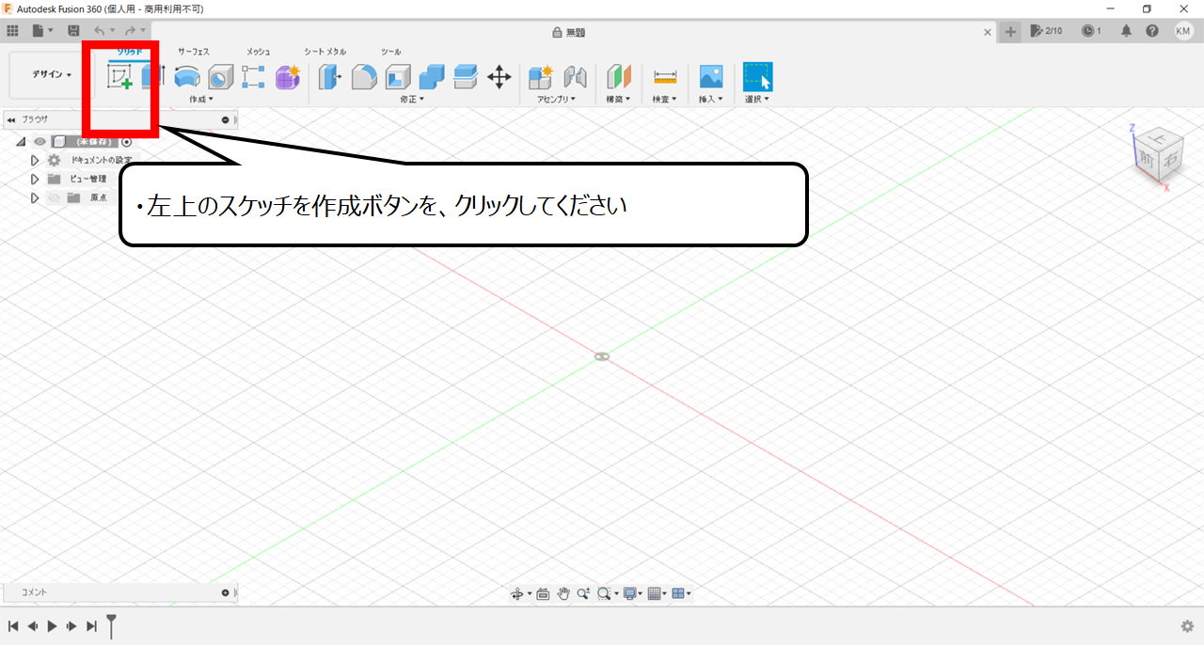Click the Joint tool icon
The image size is (1204, 645).
click(x=575, y=77)
